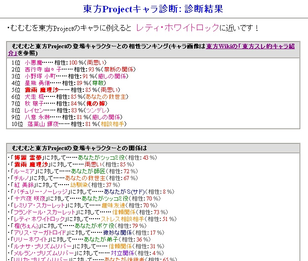Click the bold red 俺の嫁 label
The image size is (308, 261).
click(x=96, y=104)
